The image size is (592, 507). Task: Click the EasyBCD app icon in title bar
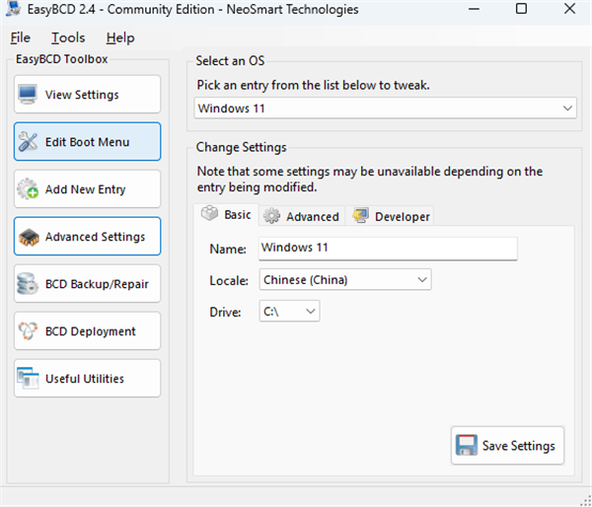click(x=13, y=9)
